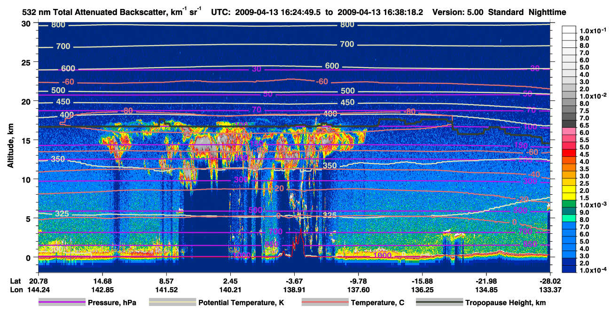
Task: Click the yellow-orange 2.5 colorbar swatch
Action: (x=569, y=182)
